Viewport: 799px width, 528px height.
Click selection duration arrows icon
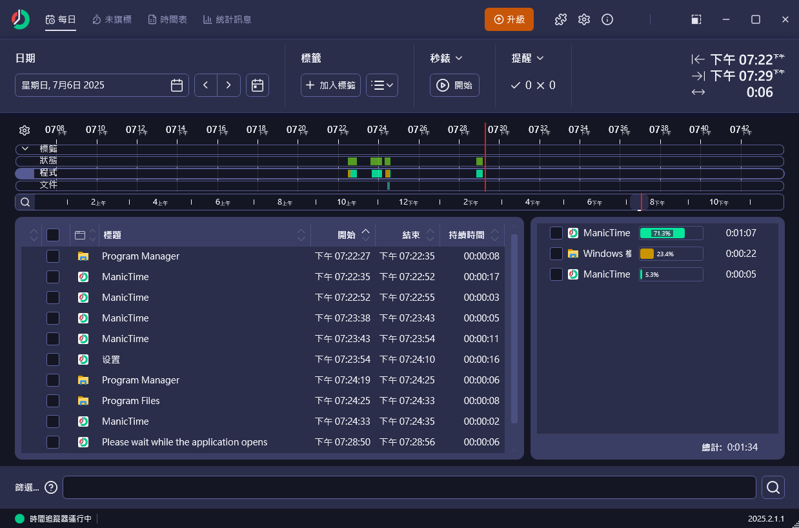pyautogui.click(x=698, y=92)
